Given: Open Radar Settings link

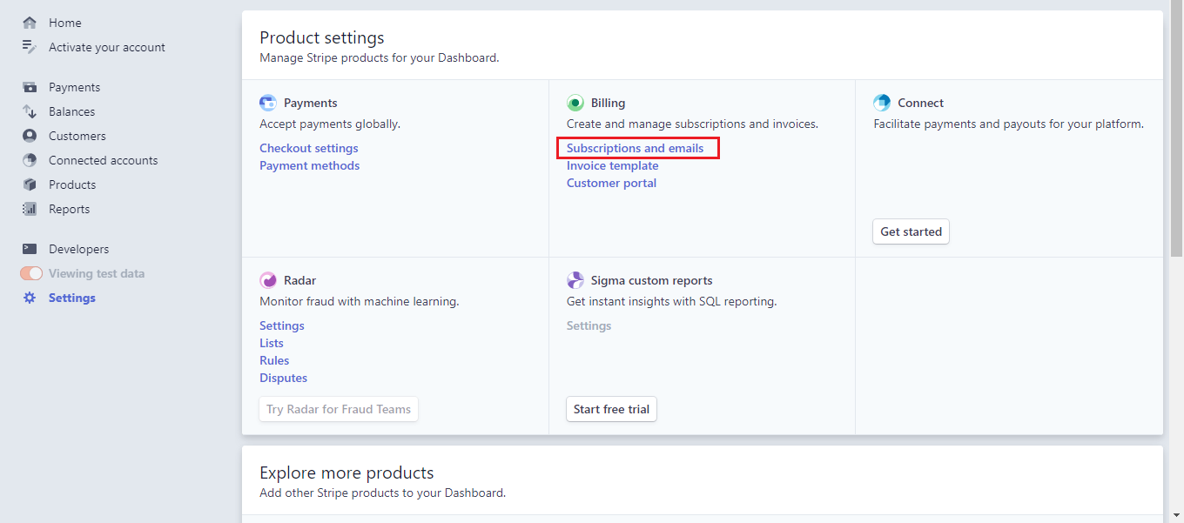Looking at the screenshot, I should [282, 325].
